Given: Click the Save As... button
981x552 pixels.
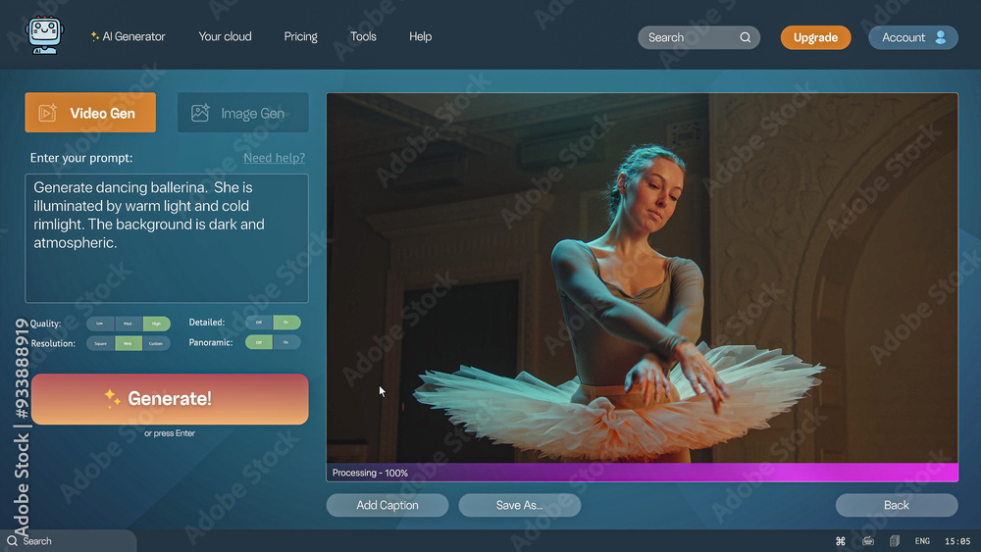Looking at the screenshot, I should (519, 505).
